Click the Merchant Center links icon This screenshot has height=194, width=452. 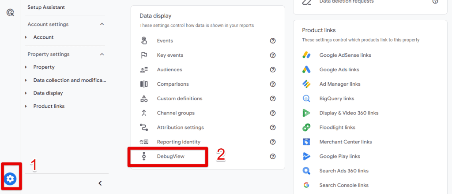click(306, 142)
